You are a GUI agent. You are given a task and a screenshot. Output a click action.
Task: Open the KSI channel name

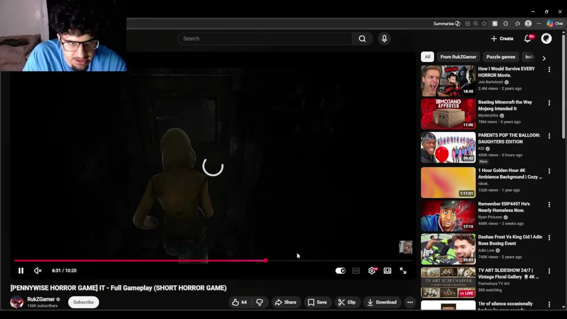[481, 148]
